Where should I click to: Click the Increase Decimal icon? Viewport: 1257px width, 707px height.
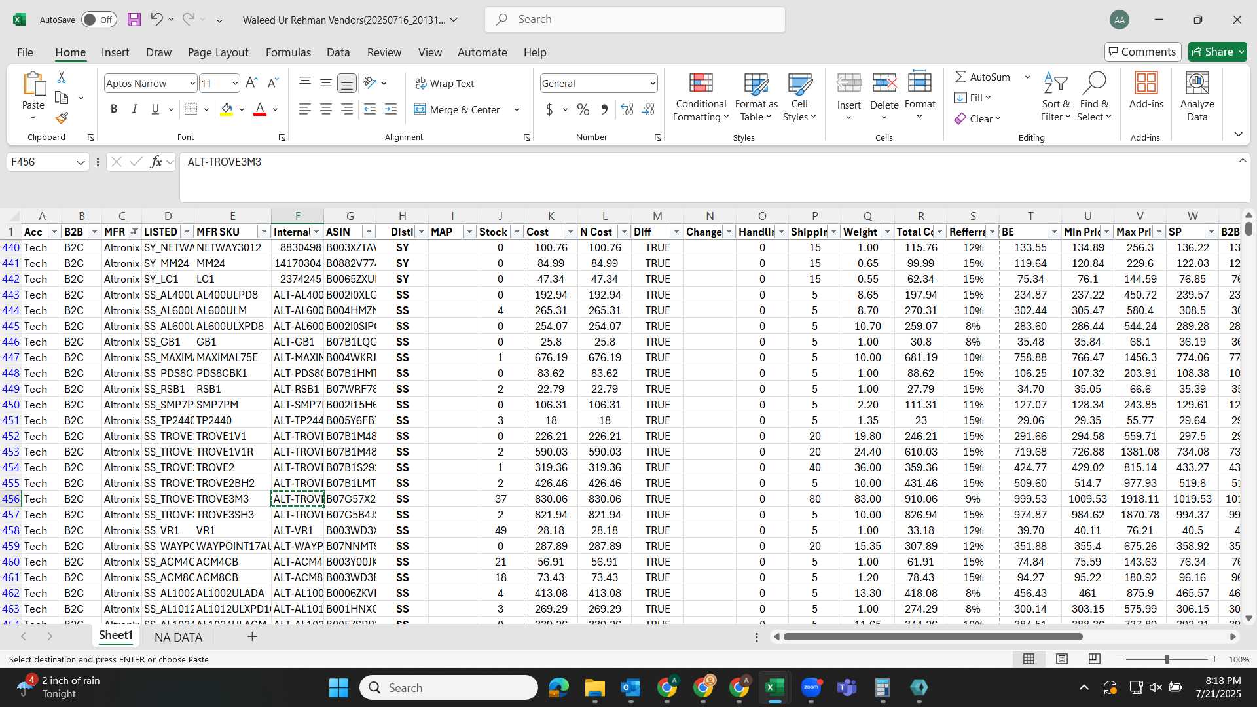pyautogui.click(x=627, y=109)
